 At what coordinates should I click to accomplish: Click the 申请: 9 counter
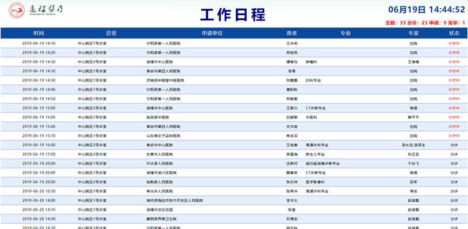coord(438,23)
